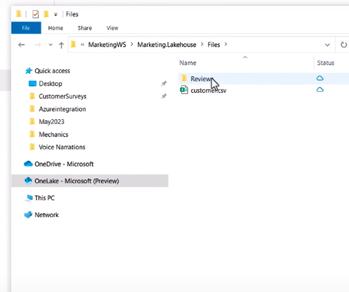Go back with the Back arrow
The image size is (349, 292).
(x=21, y=45)
